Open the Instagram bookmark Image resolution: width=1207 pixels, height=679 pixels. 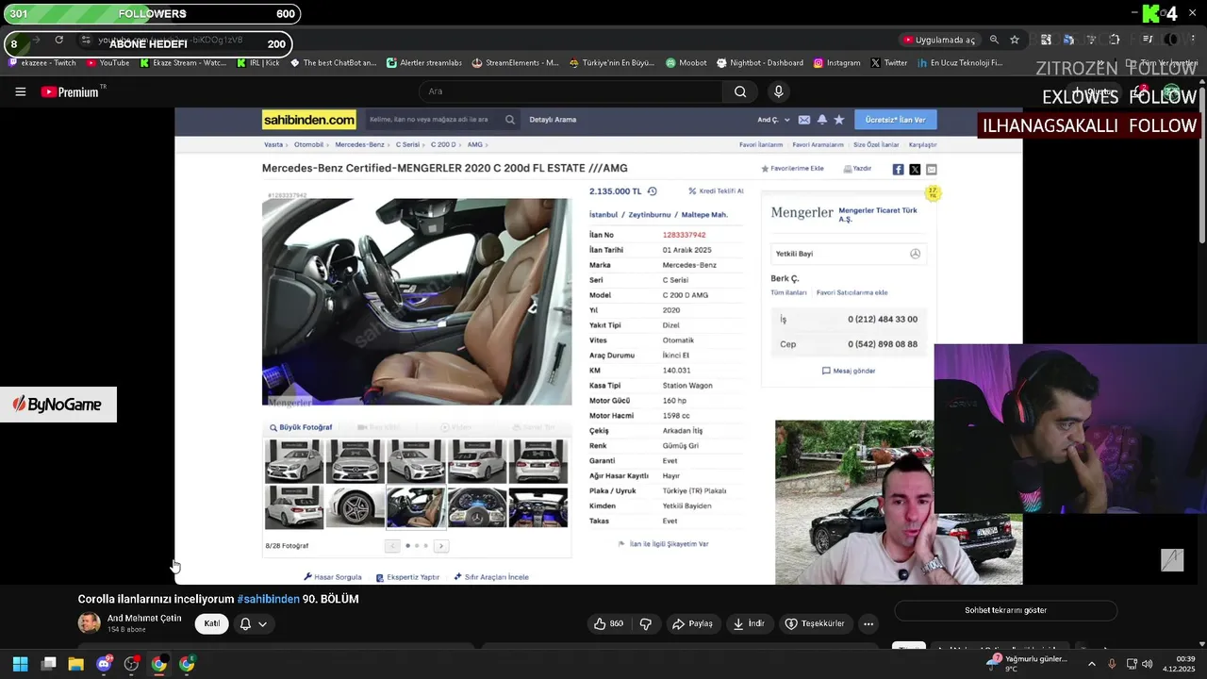pyautogui.click(x=836, y=63)
